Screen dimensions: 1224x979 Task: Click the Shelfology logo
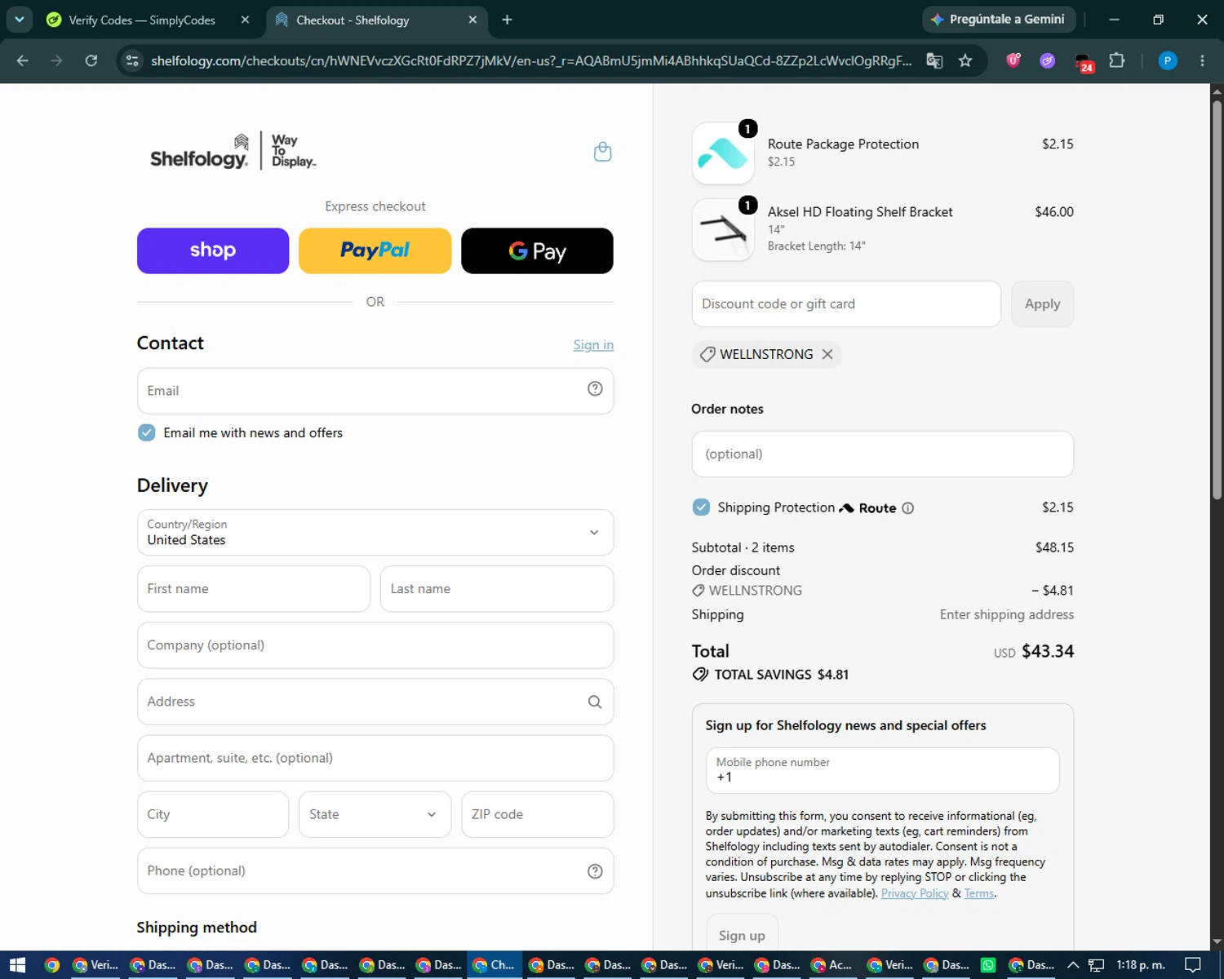233,152
